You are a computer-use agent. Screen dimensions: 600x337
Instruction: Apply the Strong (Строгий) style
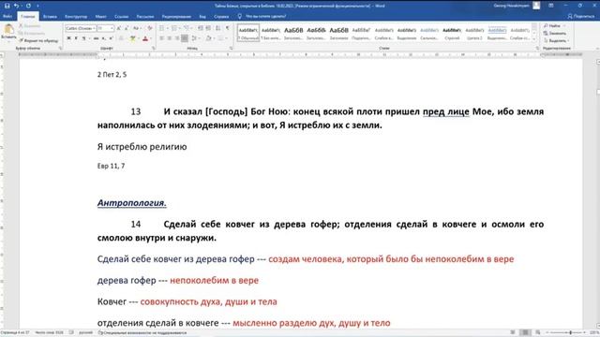[452, 33]
